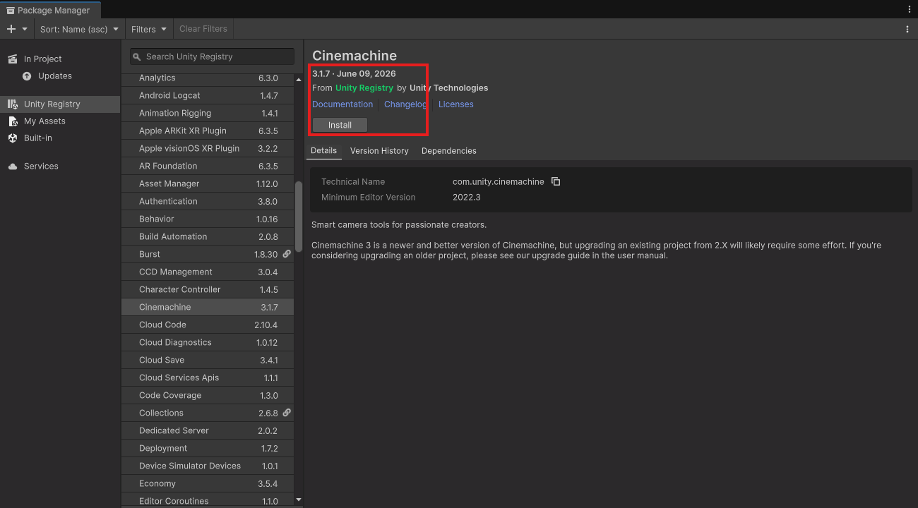Click the In Project box icon
918x508 pixels.
12,59
